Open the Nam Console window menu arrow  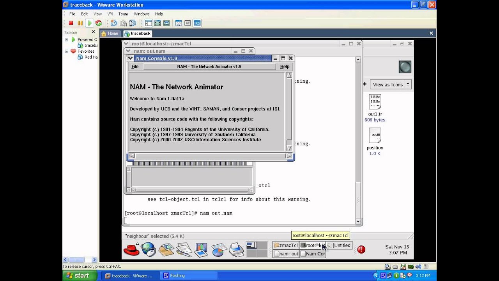(130, 58)
